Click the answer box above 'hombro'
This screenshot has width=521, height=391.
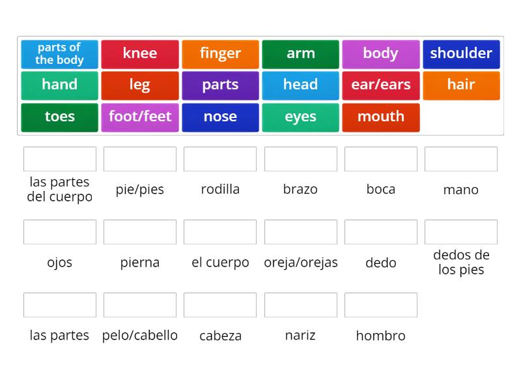point(381,304)
